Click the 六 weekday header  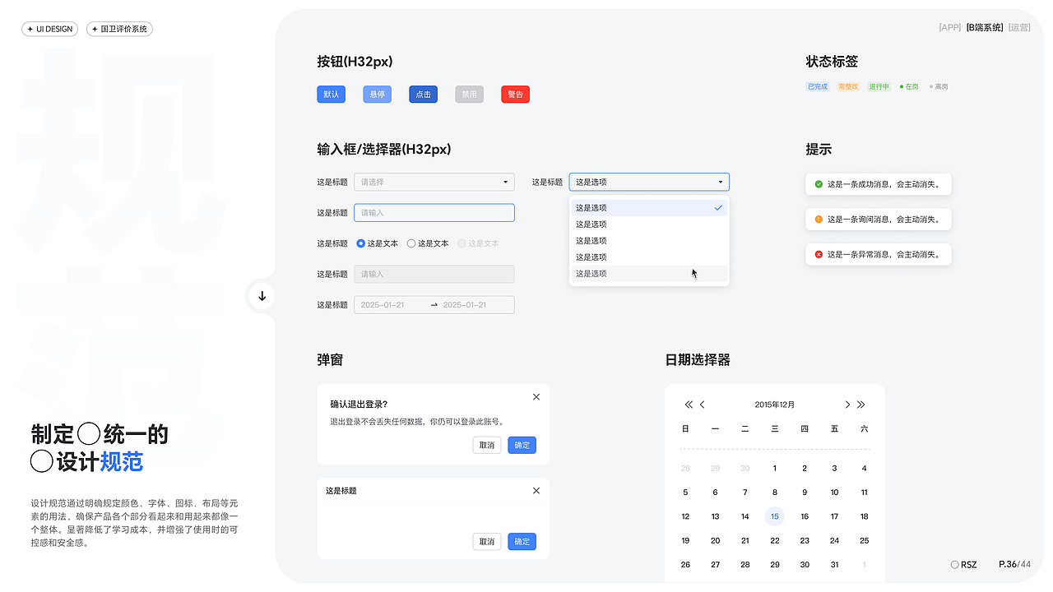pos(864,429)
